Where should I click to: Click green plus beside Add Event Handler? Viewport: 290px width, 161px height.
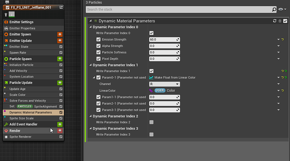(x=60, y=124)
